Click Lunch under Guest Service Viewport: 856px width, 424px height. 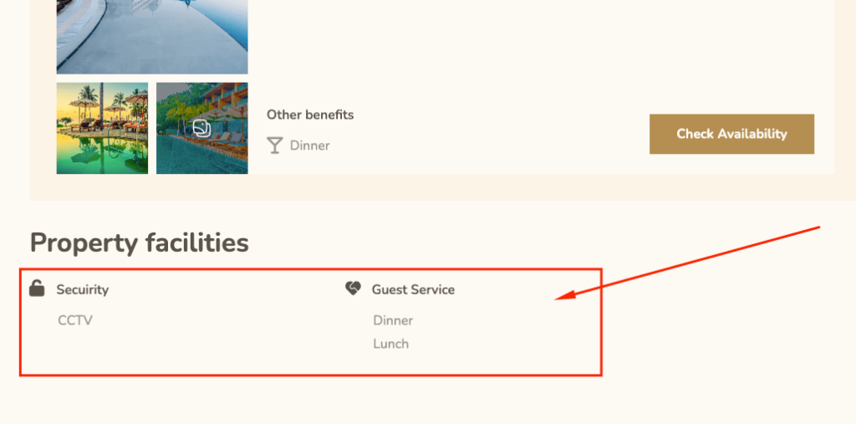pyautogui.click(x=391, y=344)
